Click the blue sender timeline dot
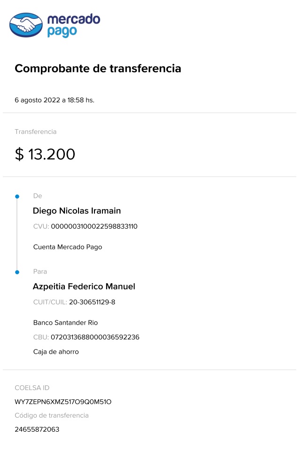This screenshot has width=299, height=459. (x=17, y=196)
